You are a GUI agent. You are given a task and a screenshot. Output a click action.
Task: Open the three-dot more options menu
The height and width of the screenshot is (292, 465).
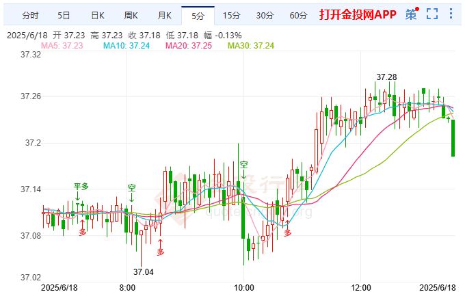(451, 14)
